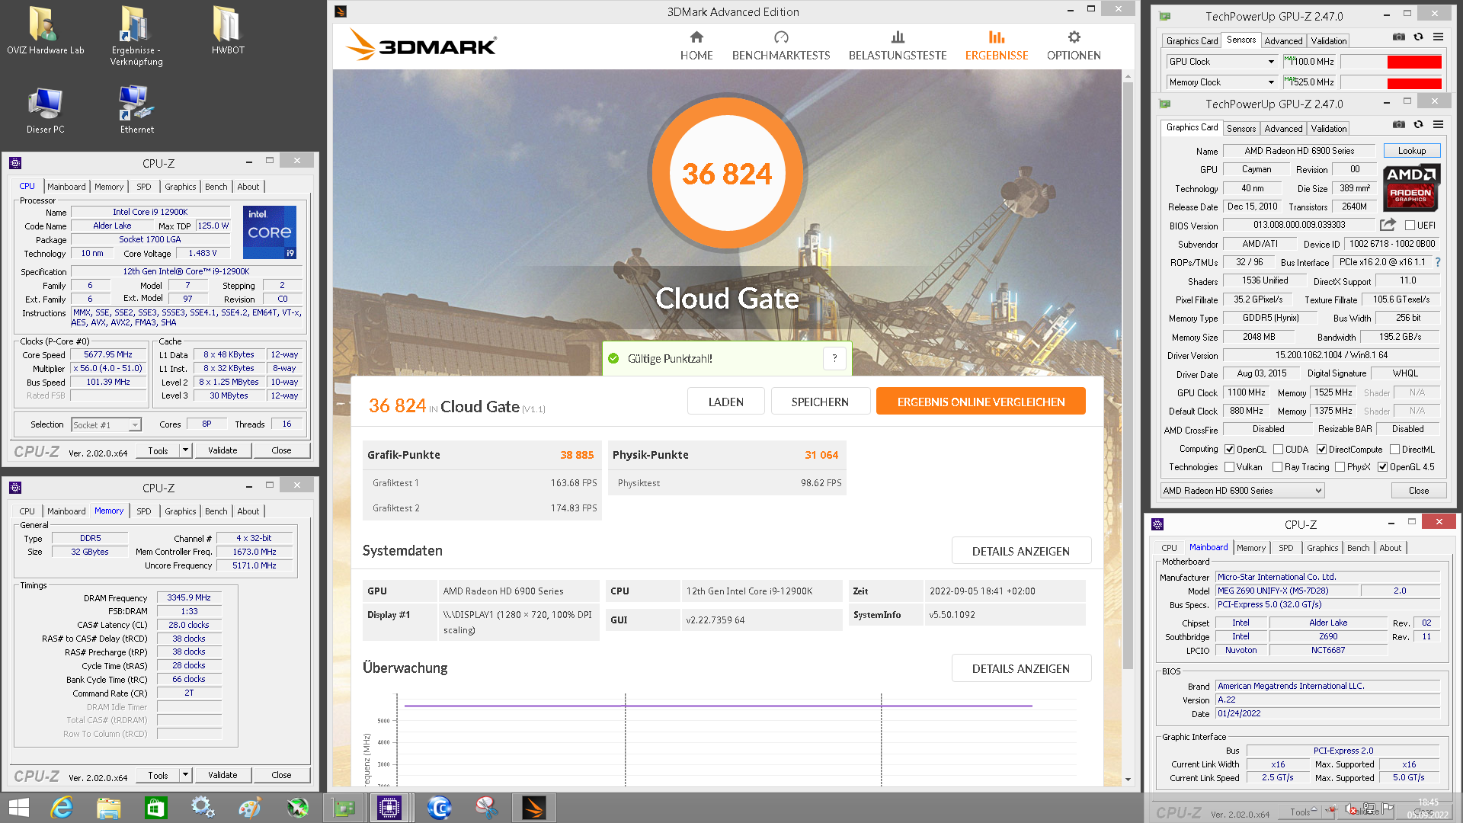Click the 3DMark logo in the header

coord(421,45)
